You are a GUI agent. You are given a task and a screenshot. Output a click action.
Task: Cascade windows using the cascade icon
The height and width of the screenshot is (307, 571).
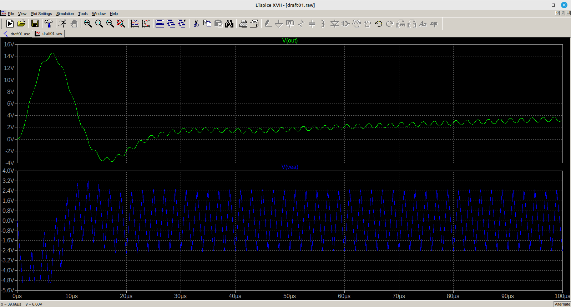[171, 24]
